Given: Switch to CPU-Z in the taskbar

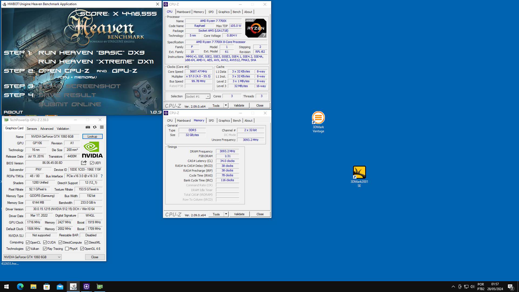Looking at the screenshot, I should pyautogui.click(x=86, y=287).
